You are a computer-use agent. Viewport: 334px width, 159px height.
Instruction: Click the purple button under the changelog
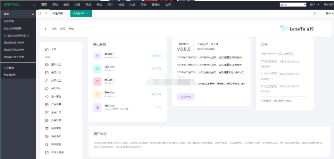[x=186, y=97]
